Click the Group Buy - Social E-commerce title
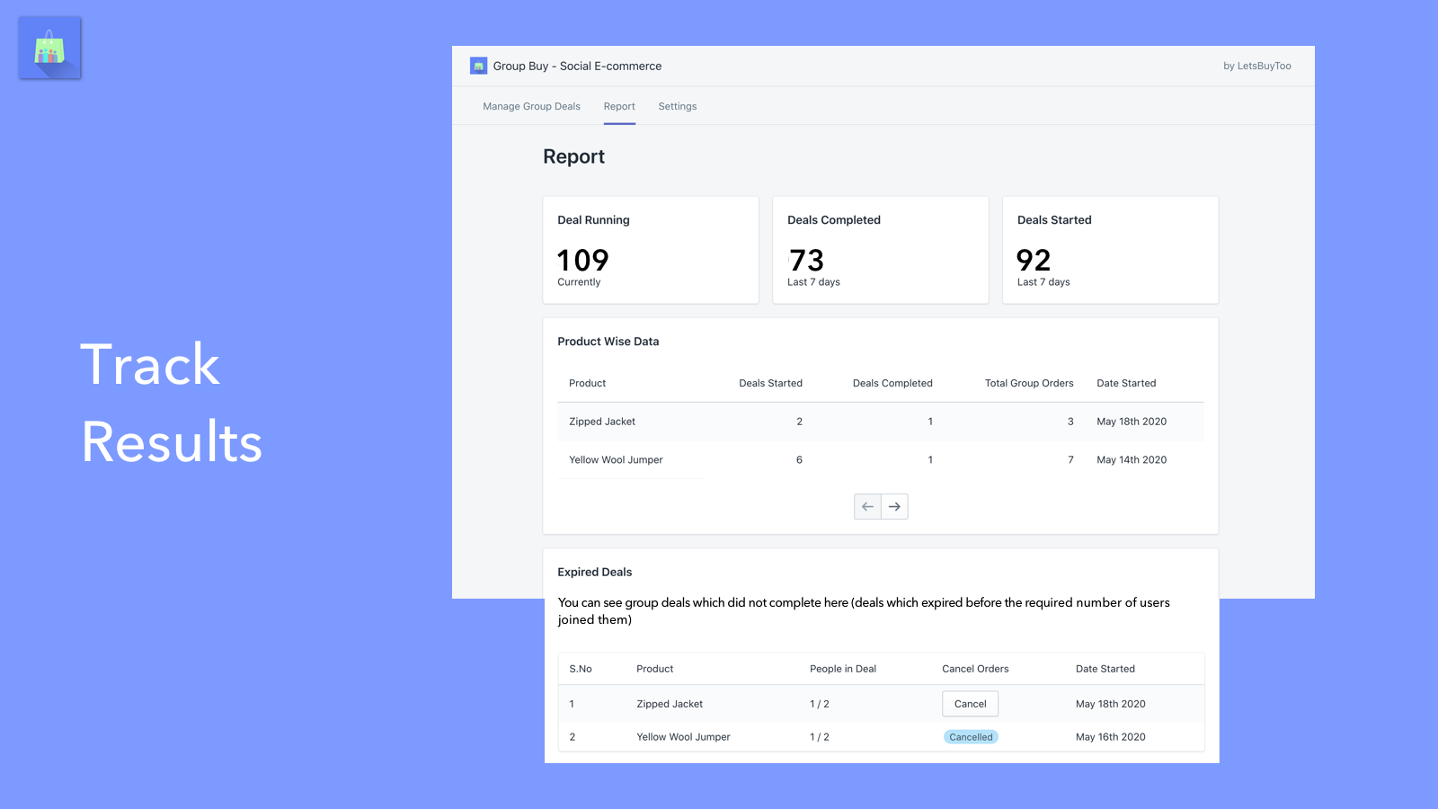The height and width of the screenshot is (809, 1438). pos(577,66)
